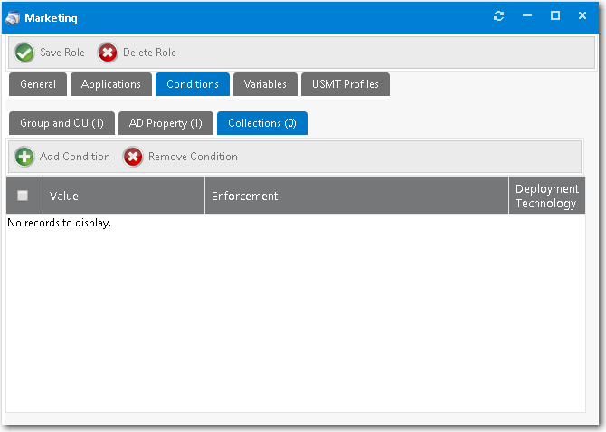
Task: Sort by the Enforcement column header
Action: pyautogui.click(x=356, y=196)
